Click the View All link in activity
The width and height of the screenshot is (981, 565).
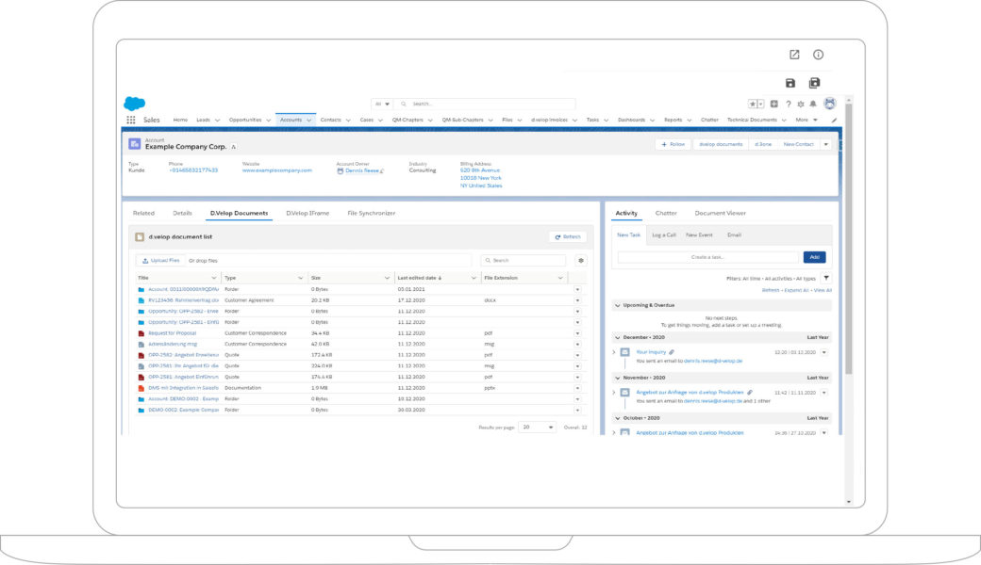click(x=823, y=290)
